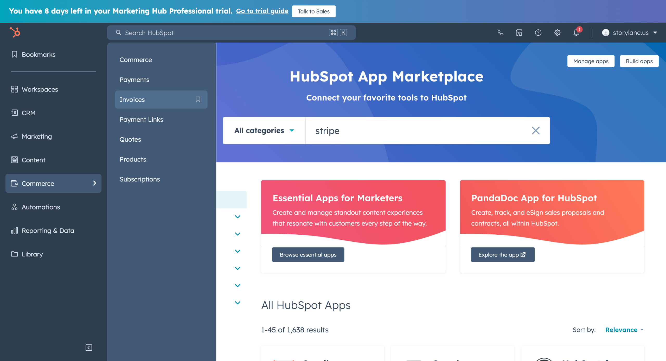The image size is (666, 361).
Task: Open the storylane.us account dropdown
Action: [x=630, y=33]
